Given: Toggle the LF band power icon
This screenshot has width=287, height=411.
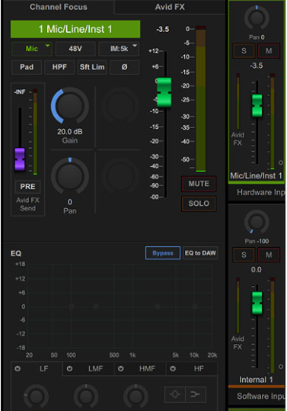Looking at the screenshot, I should [x=18, y=369].
